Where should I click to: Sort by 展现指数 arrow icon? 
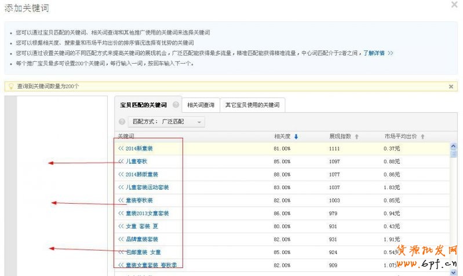(x=357, y=137)
